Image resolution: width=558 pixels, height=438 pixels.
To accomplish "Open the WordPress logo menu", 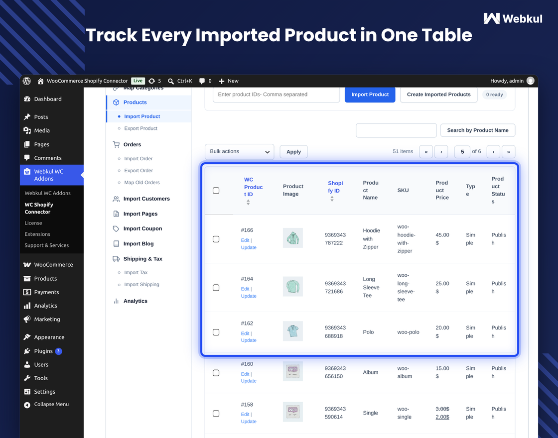I will (x=27, y=81).
